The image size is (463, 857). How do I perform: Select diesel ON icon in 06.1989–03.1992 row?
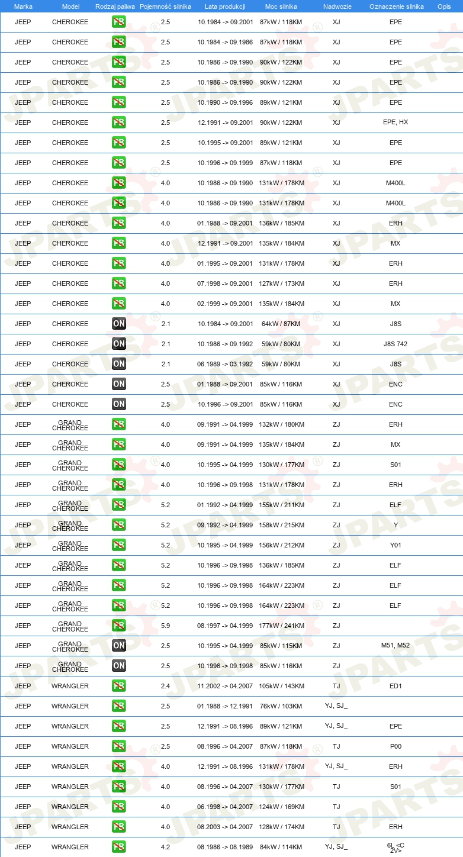tap(119, 364)
